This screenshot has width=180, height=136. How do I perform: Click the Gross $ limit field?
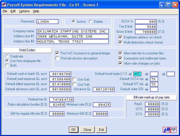point(146,32)
